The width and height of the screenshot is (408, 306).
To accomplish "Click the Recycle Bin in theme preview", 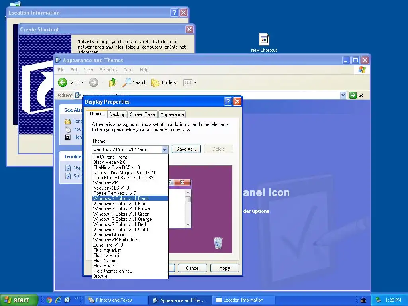I will (x=218, y=243).
